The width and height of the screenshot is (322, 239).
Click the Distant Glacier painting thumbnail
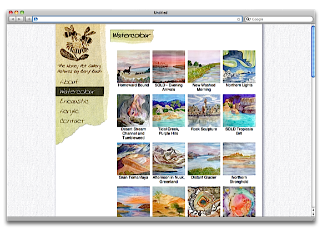pyautogui.click(x=204, y=159)
